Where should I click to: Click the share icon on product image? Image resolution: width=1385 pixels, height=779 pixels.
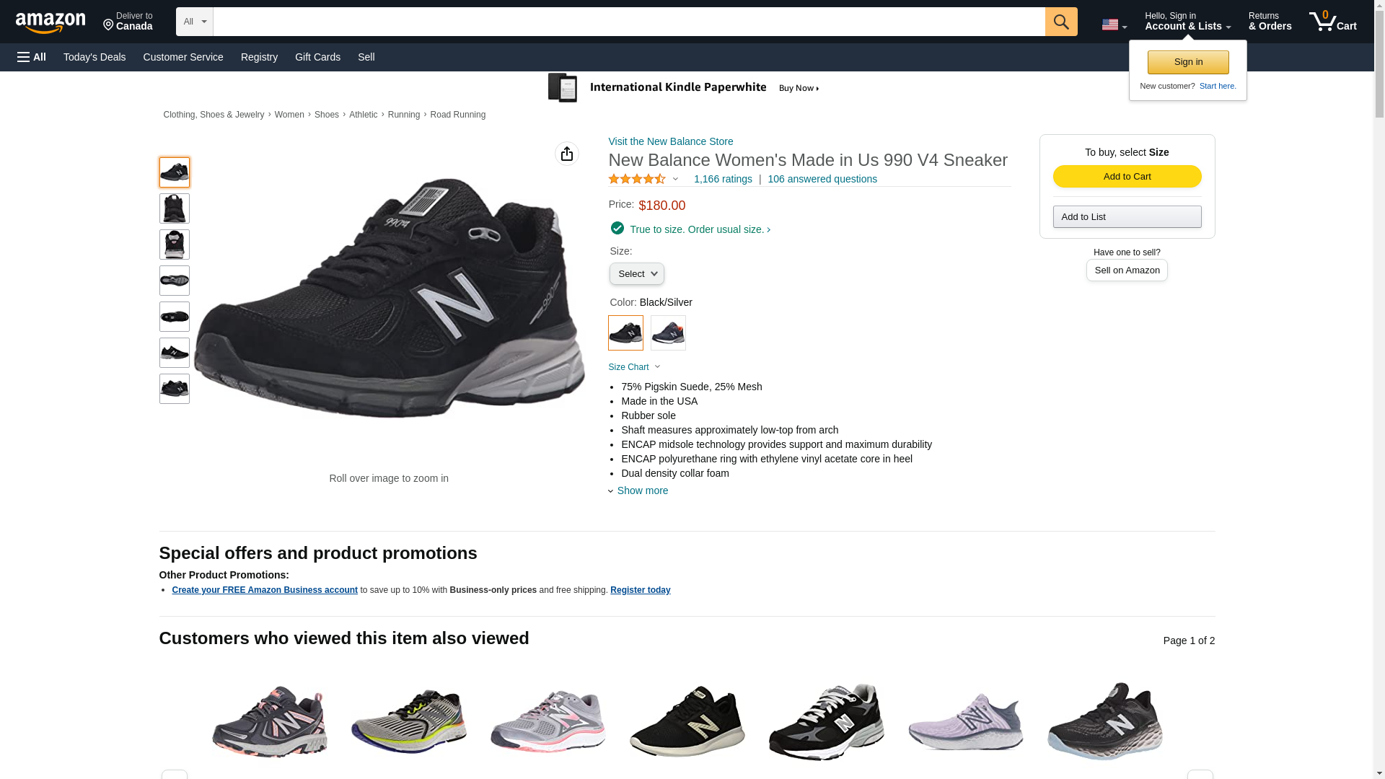pyautogui.click(x=566, y=154)
